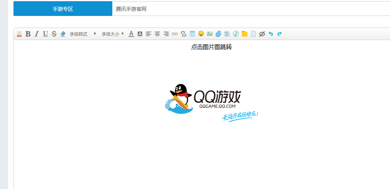The height and width of the screenshot is (189, 390).
Task: Insert a code block
Action: tap(253, 34)
